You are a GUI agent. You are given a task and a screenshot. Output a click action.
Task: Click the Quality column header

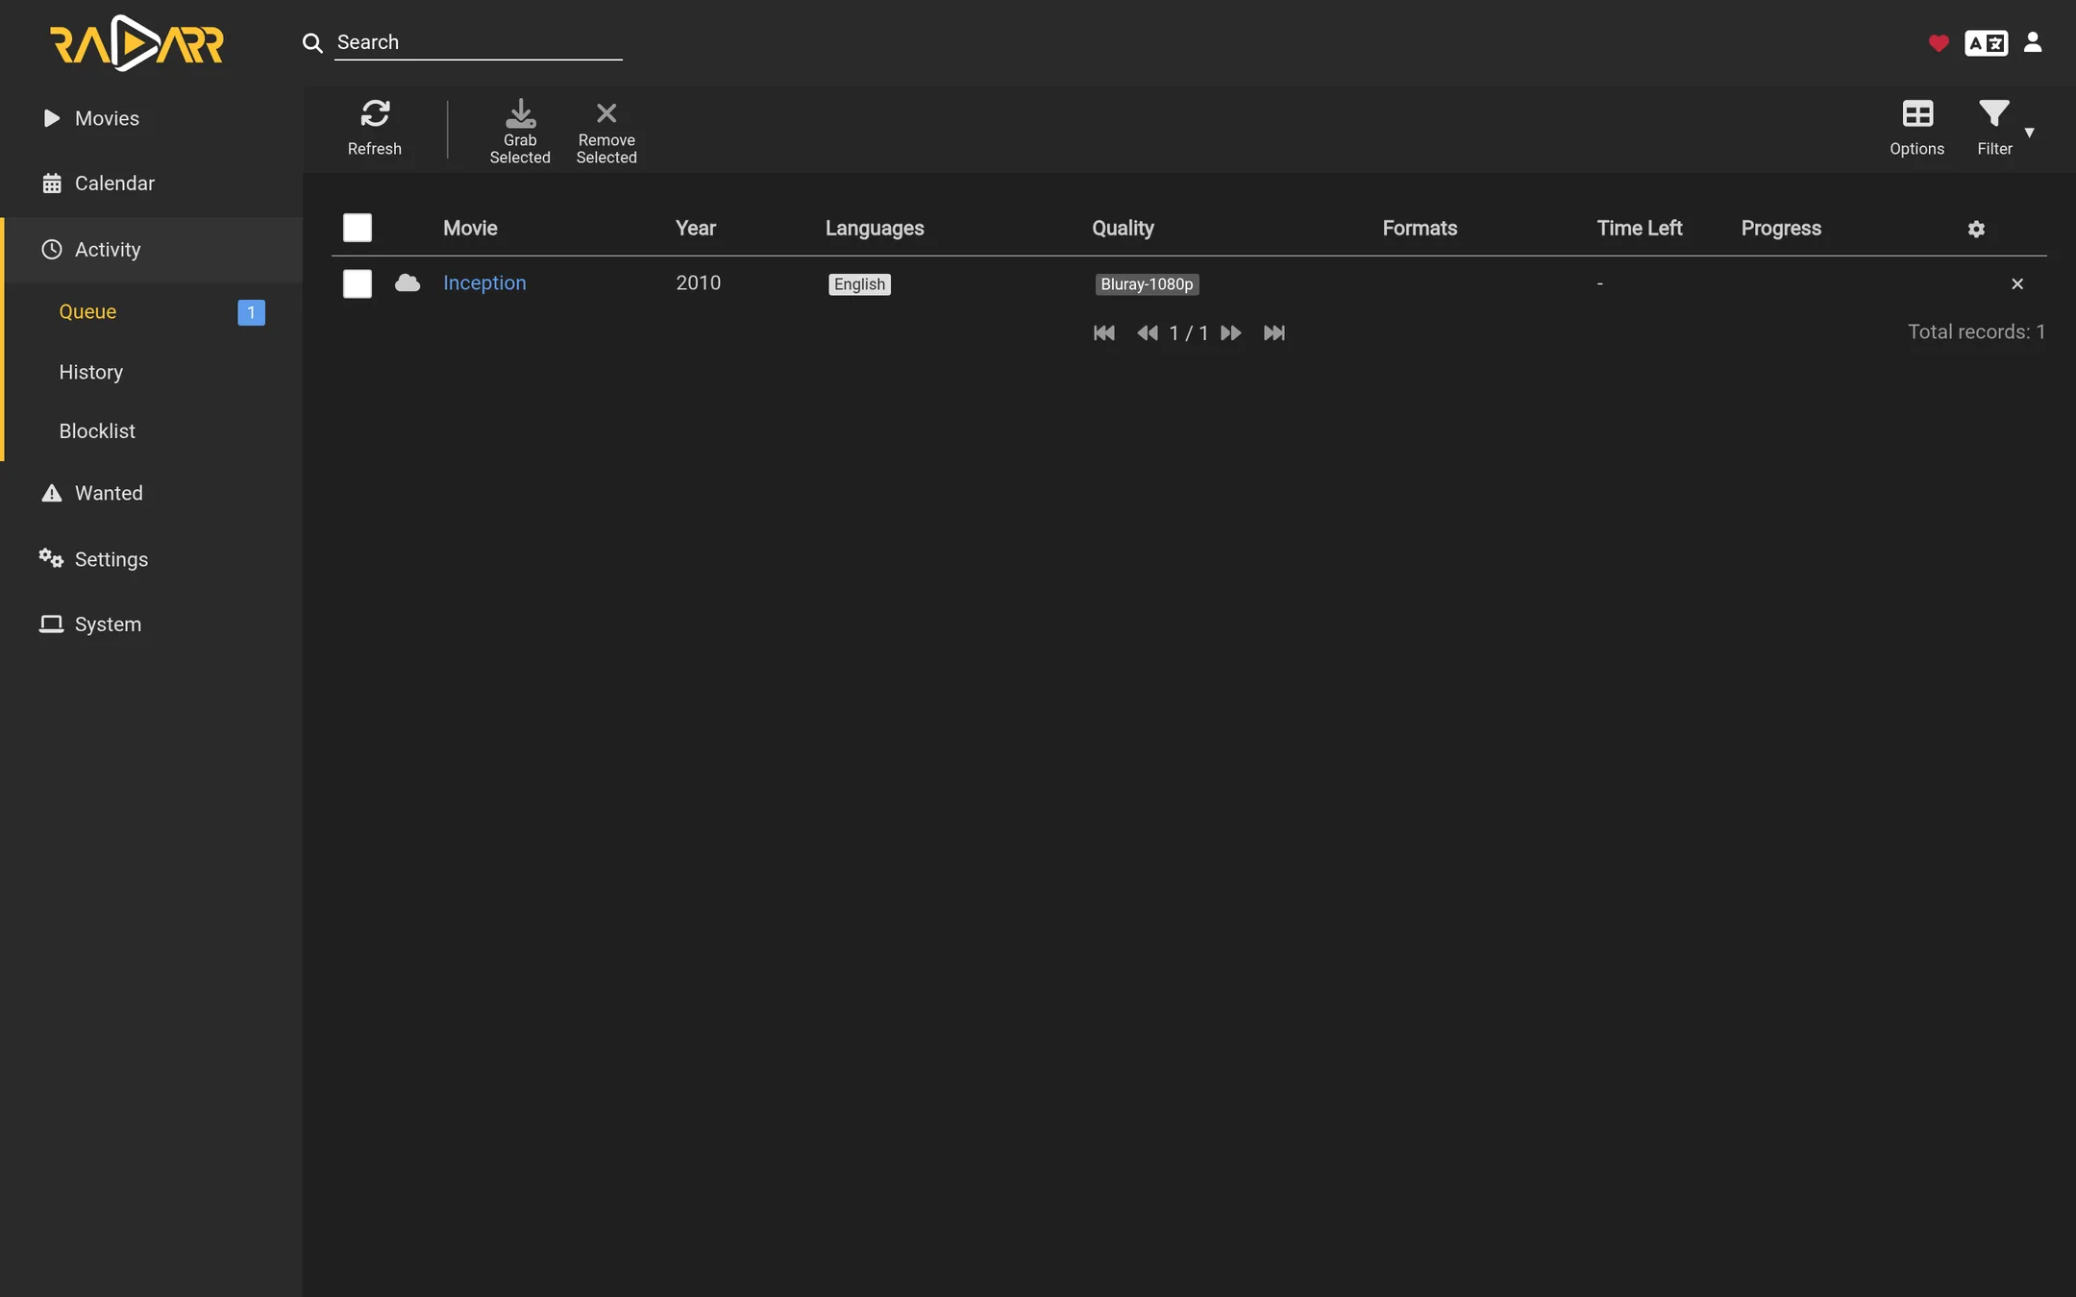pos(1123,229)
